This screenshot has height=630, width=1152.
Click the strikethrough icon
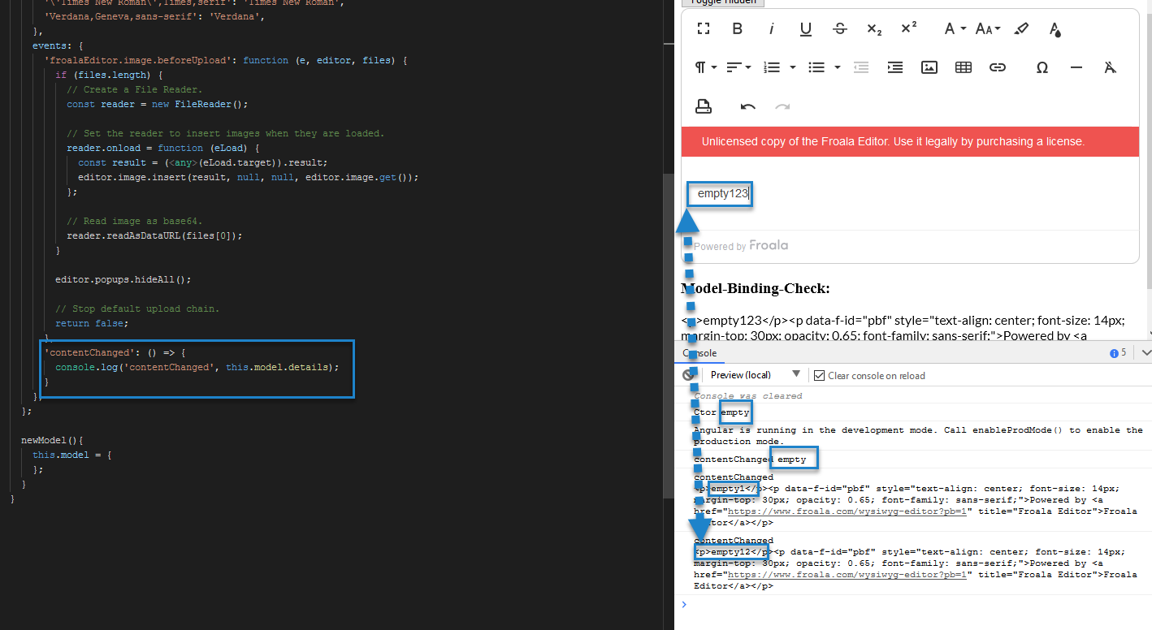(839, 28)
